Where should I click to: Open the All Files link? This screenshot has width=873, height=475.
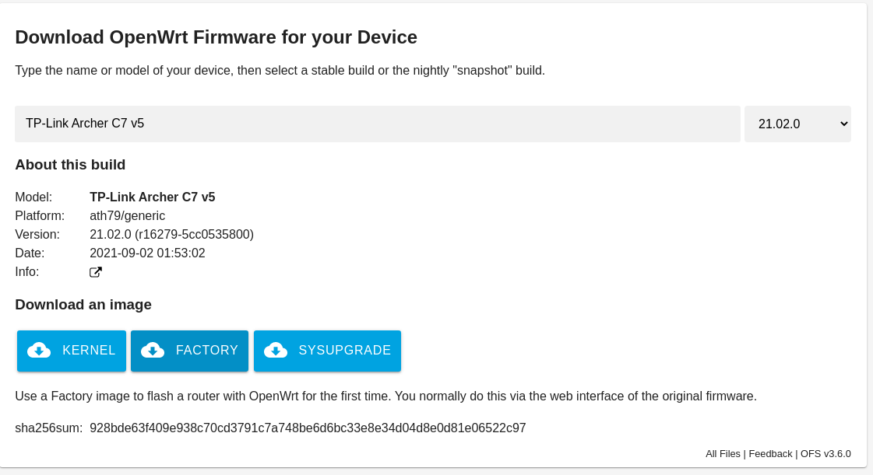click(723, 454)
